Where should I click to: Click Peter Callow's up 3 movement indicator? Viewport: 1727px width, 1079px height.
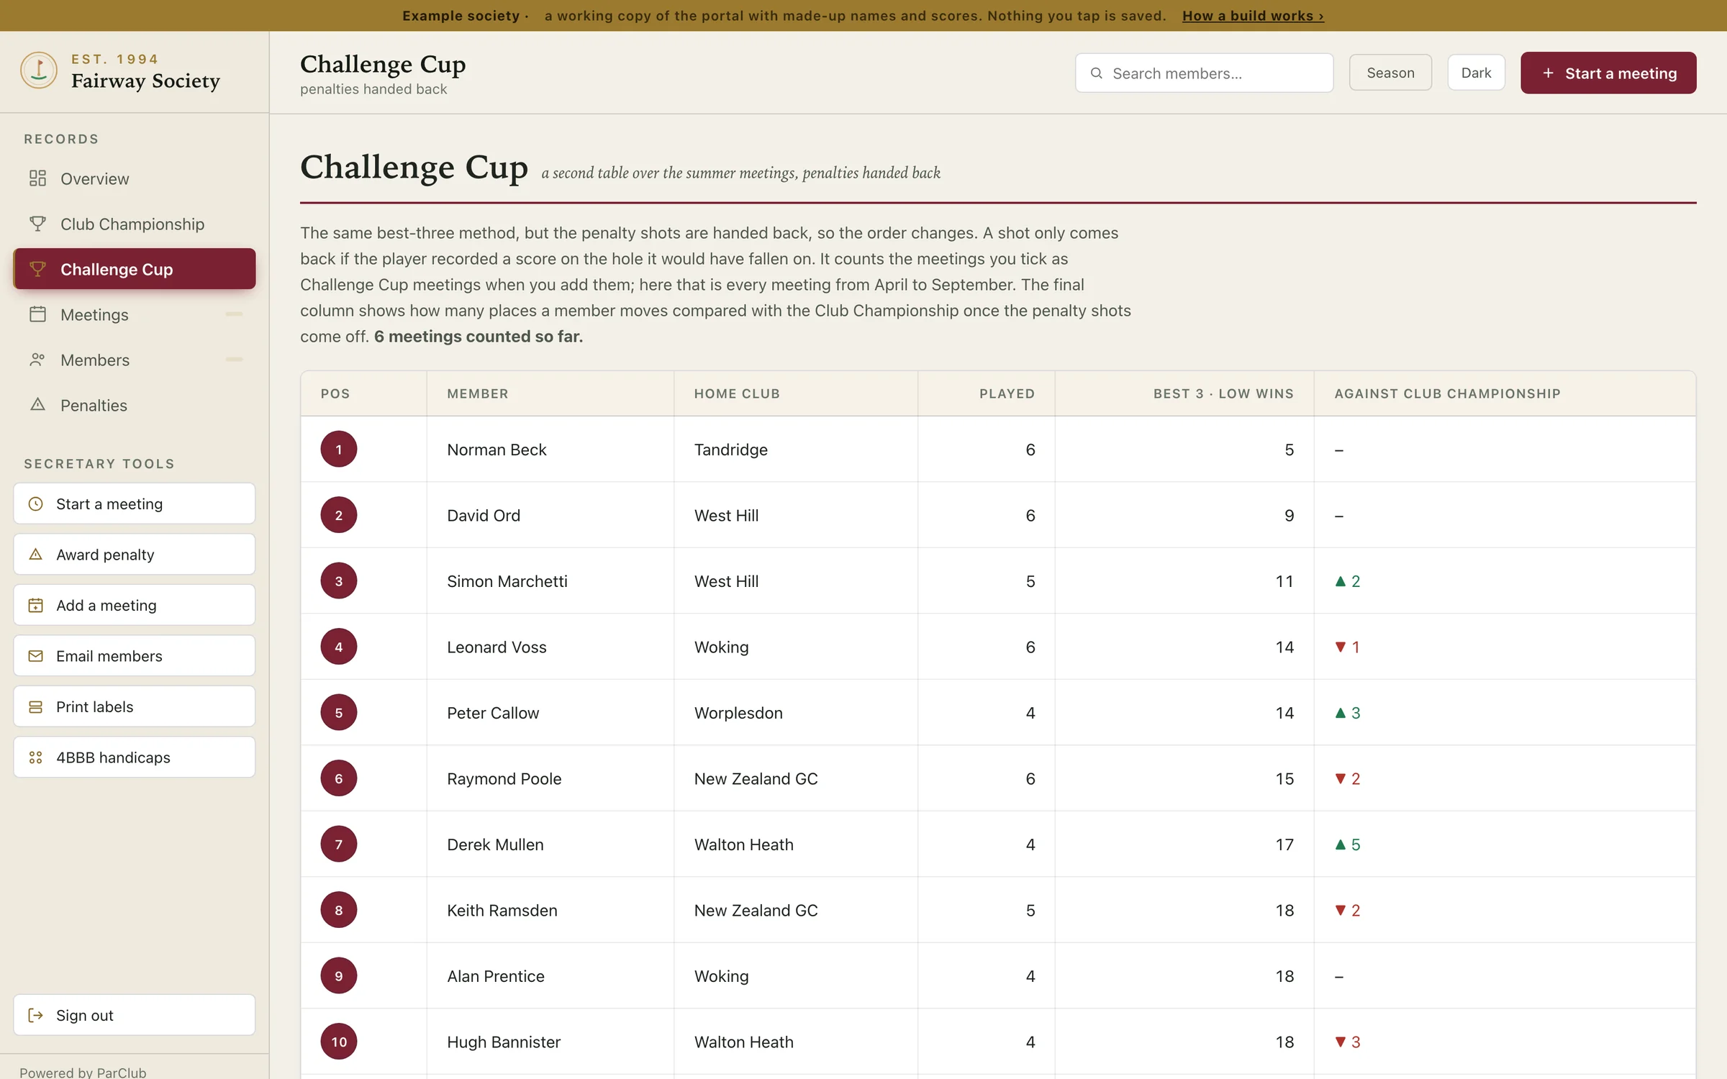tap(1348, 713)
